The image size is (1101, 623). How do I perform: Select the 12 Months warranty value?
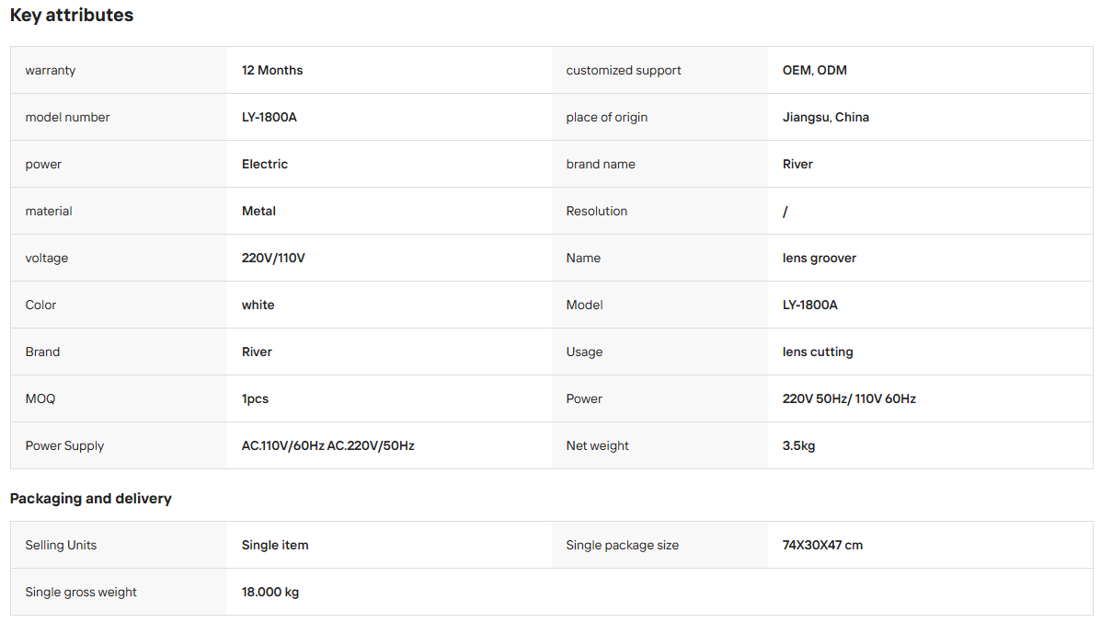click(x=271, y=70)
